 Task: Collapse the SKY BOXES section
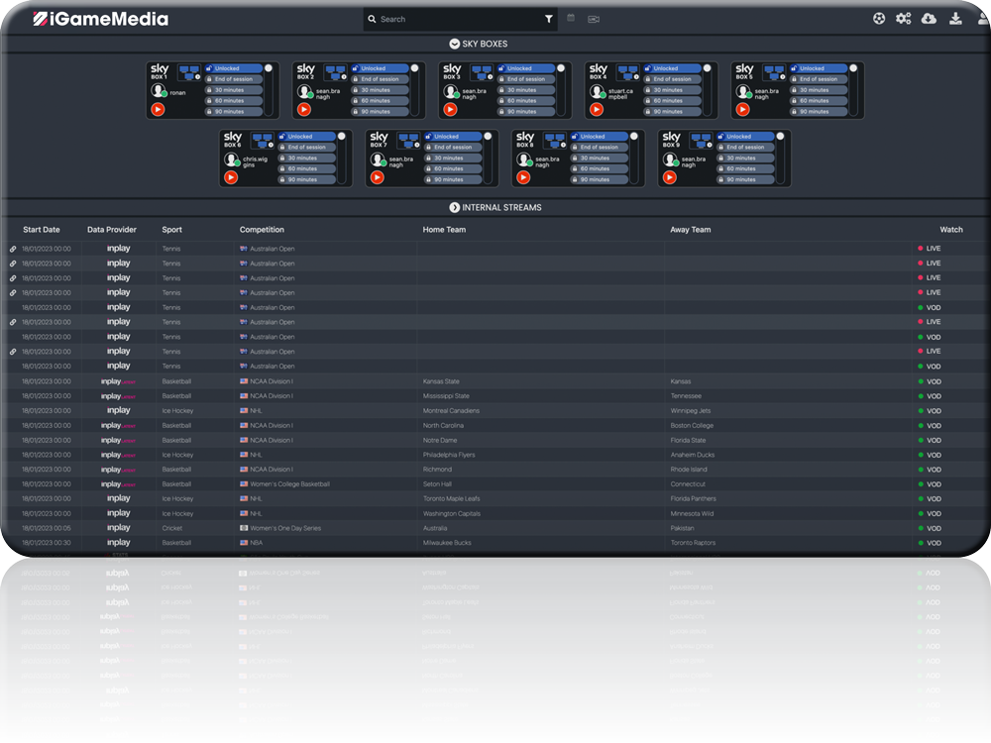click(x=455, y=44)
